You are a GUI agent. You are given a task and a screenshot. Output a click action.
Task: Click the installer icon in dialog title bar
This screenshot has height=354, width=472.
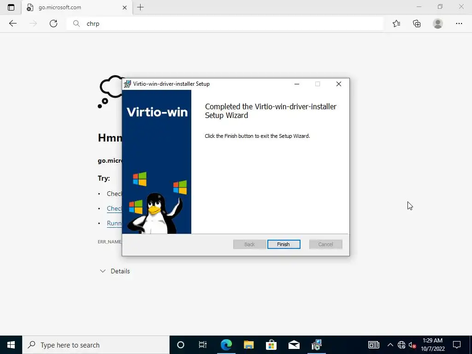[128, 84]
